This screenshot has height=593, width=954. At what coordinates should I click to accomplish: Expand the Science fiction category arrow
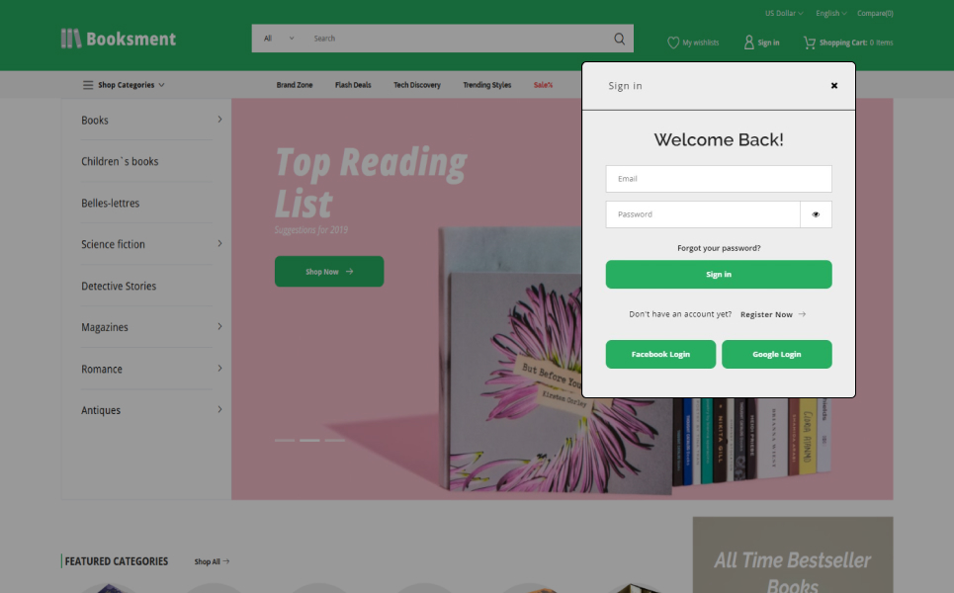point(219,243)
